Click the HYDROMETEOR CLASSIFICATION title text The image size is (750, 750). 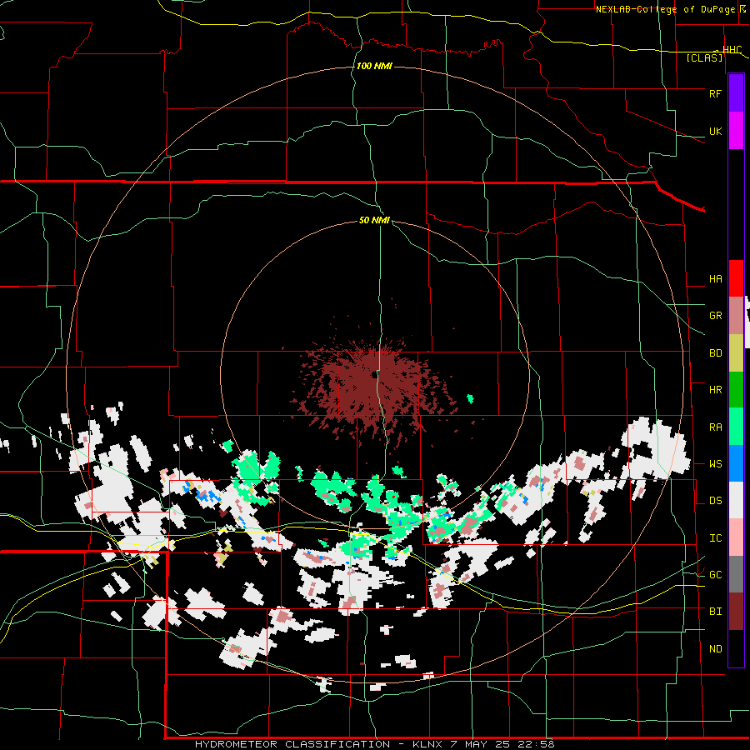coord(292,744)
